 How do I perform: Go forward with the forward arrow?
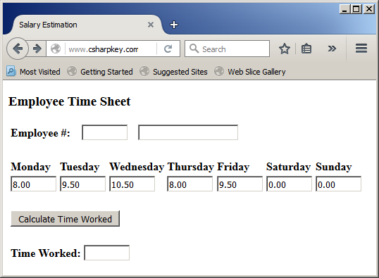pyautogui.click(x=37, y=49)
